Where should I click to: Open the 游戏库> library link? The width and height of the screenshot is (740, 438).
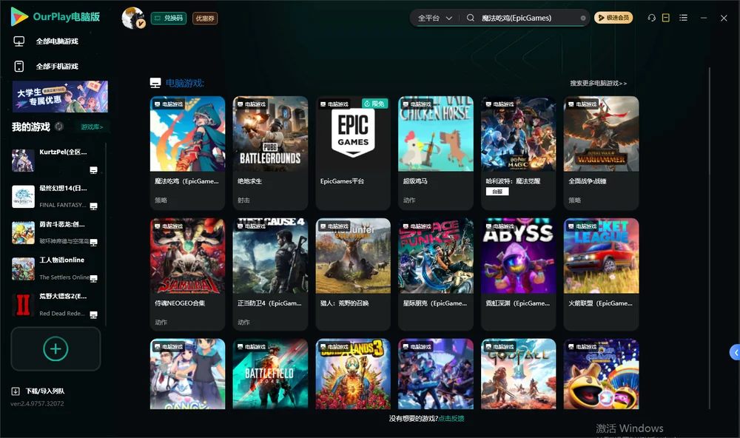[x=92, y=127]
